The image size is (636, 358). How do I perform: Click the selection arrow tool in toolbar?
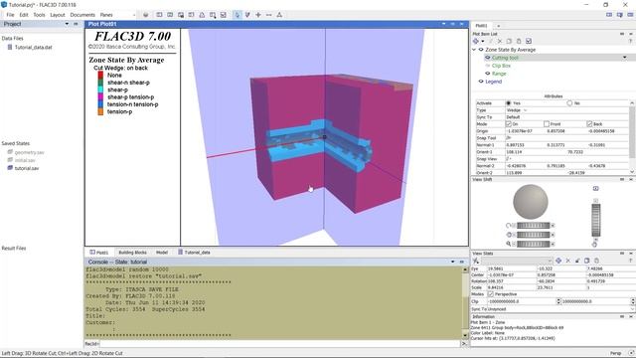pyautogui.click(x=238, y=15)
